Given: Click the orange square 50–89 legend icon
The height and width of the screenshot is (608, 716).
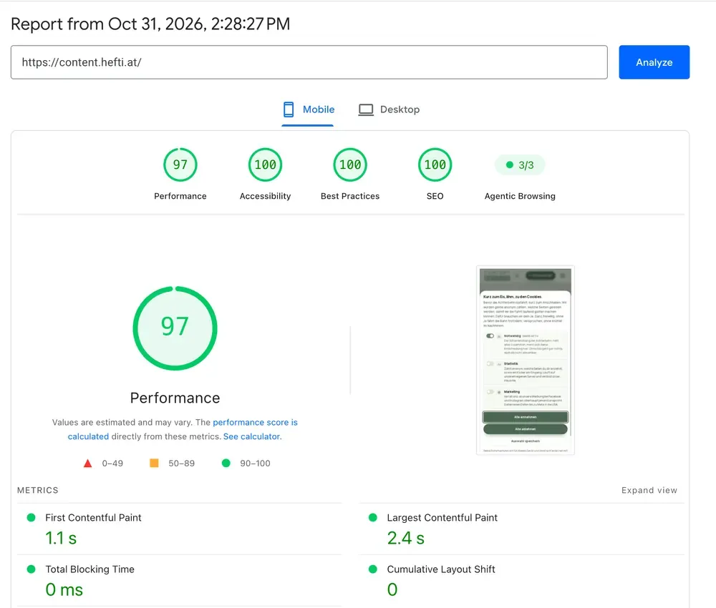Looking at the screenshot, I should coord(154,463).
